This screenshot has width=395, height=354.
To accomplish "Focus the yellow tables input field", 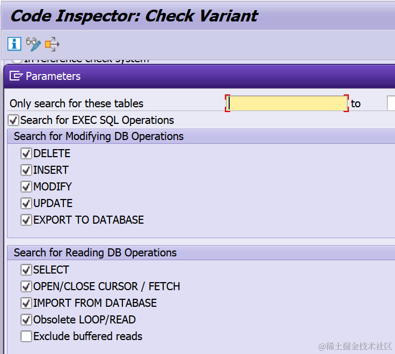I will pos(287,103).
